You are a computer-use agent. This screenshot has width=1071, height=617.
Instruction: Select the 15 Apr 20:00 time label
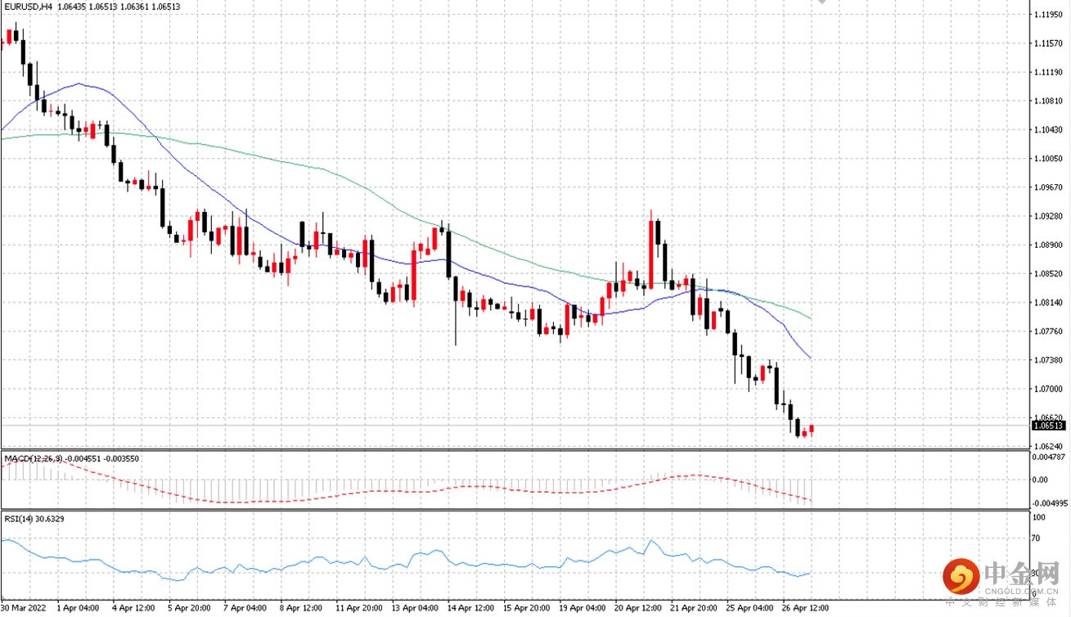[x=526, y=608]
